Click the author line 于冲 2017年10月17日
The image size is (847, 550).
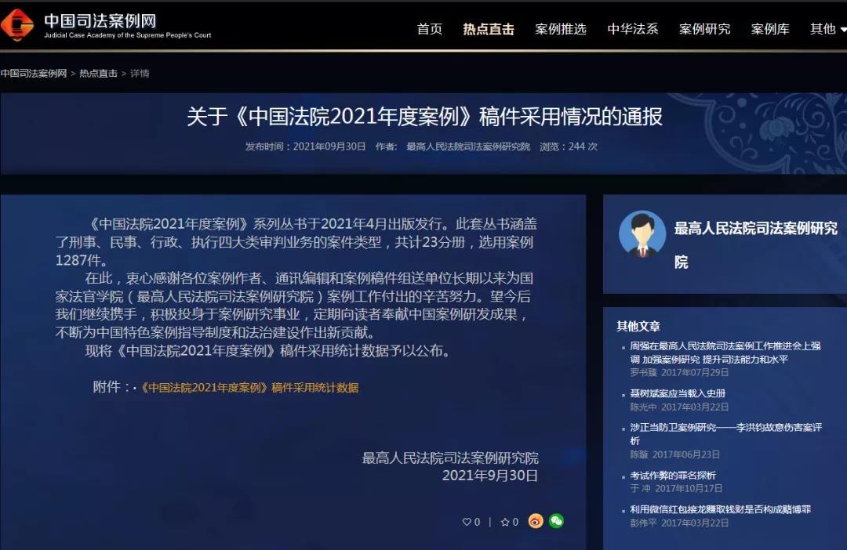tap(676, 488)
